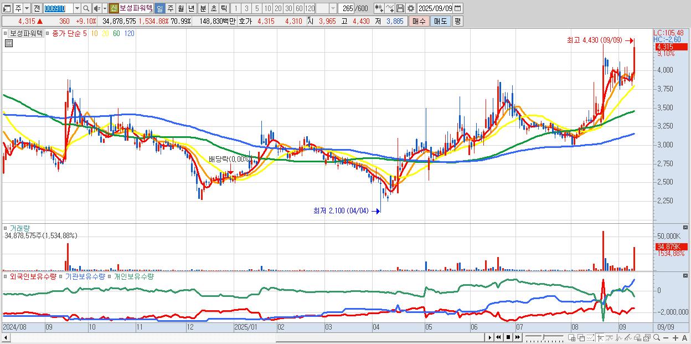This screenshot has width=691, height=344.
Task: Click the zigzag analysis icon in the bottom bar
Action: coord(619,337)
